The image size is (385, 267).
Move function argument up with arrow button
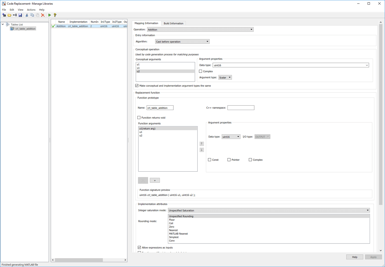[202, 144]
